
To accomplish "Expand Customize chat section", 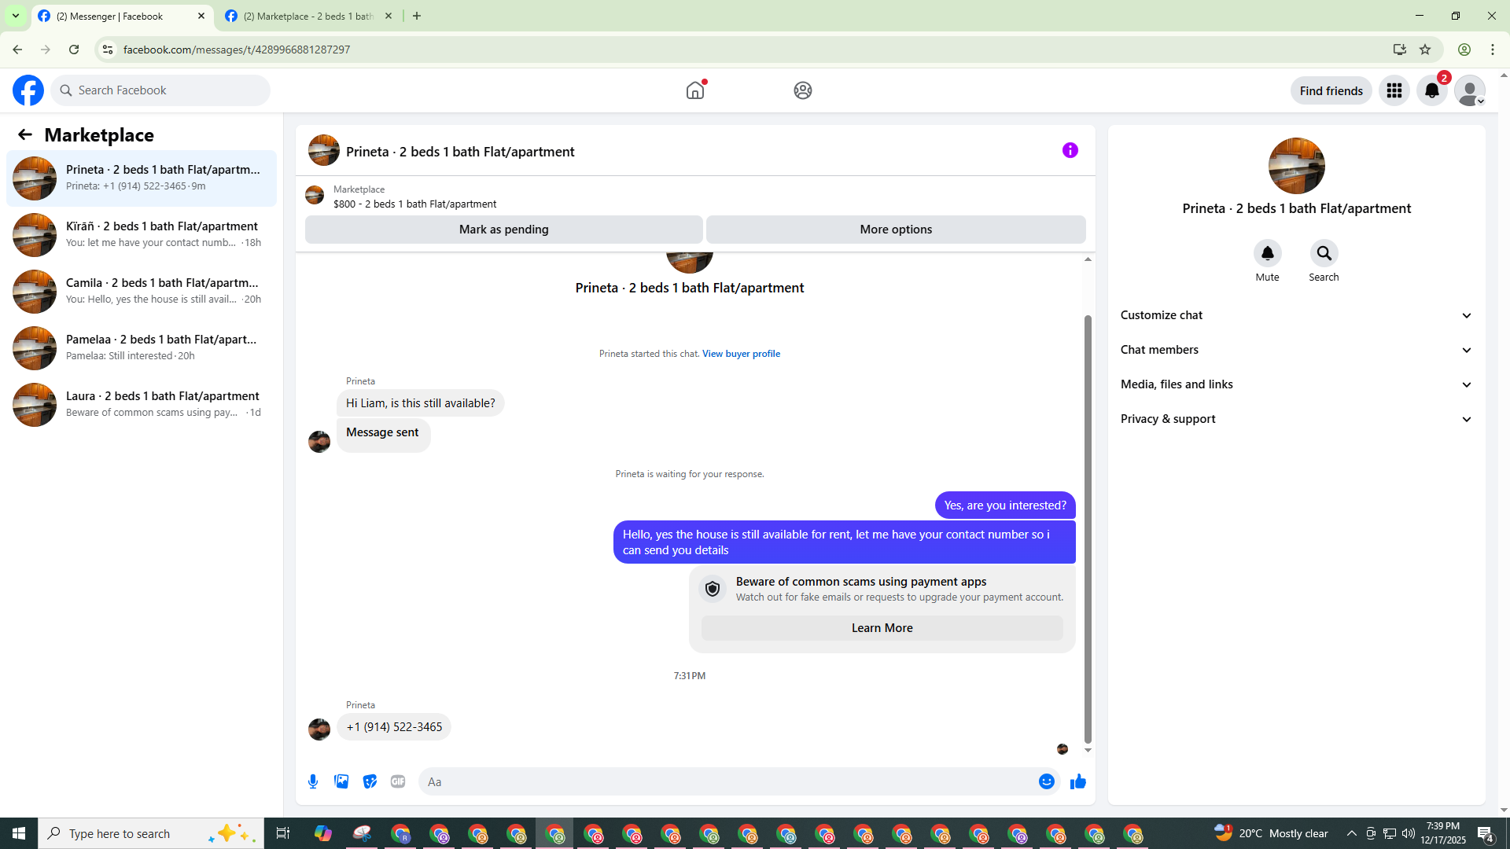I will (x=1296, y=315).
